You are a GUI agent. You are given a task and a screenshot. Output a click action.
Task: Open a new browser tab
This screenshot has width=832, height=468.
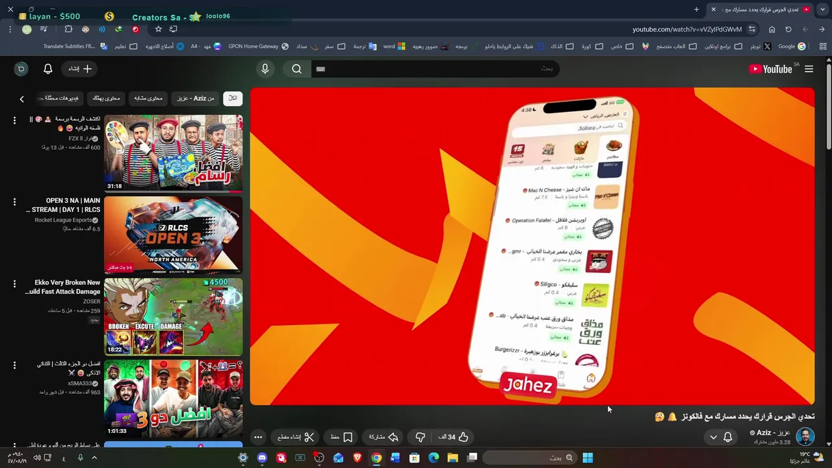(696, 9)
